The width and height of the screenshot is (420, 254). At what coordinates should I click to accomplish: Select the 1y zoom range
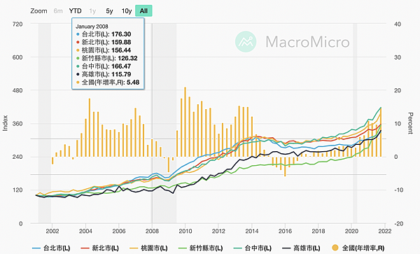(92, 11)
